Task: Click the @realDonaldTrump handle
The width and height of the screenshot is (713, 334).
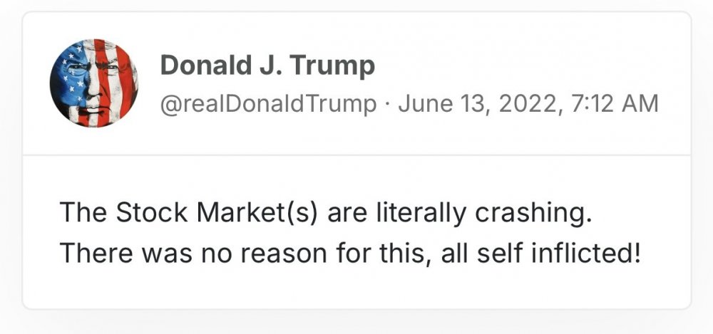Action: pos(268,105)
